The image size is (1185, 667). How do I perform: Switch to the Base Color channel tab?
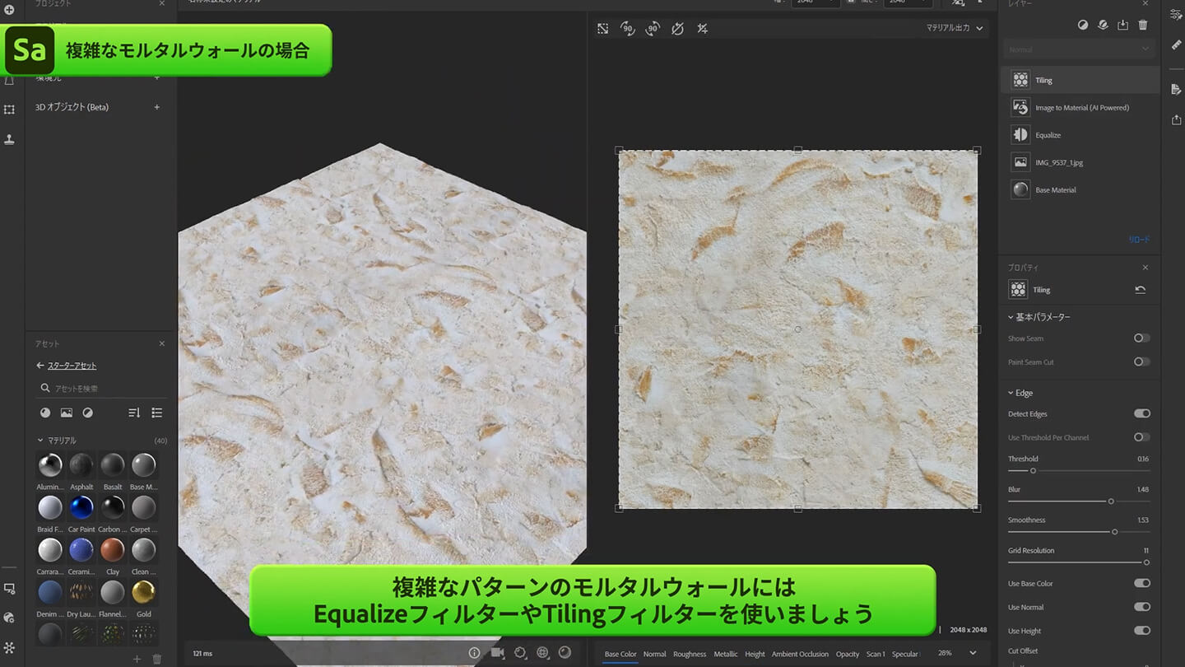pos(620,654)
